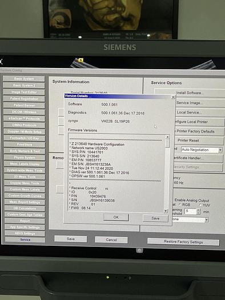
Task: Open Meas. Report Settings page
Action: pos(25,202)
